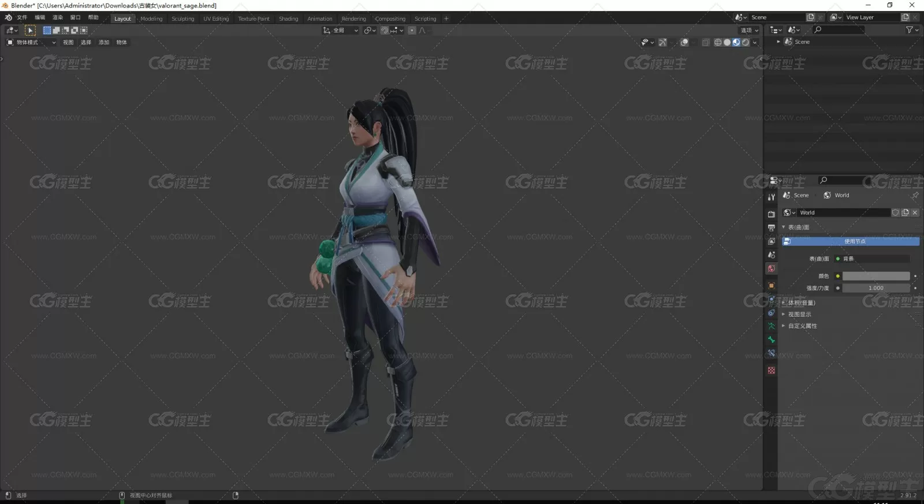Open the snapping options dropdown
Image resolution: width=924 pixels, height=504 pixels.
pyautogui.click(x=397, y=30)
